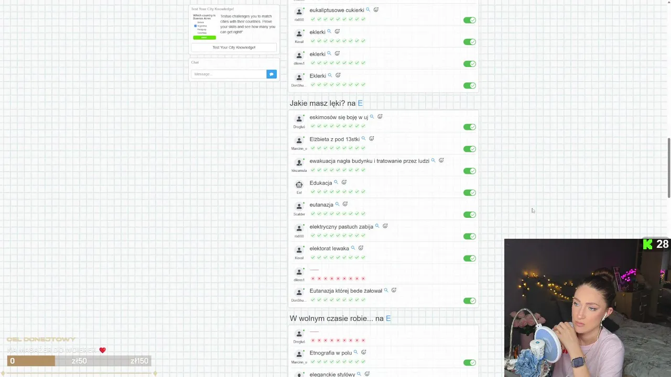This screenshot has width=671, height=377.
Task: Toggle off approval for 'eukaliptusowe cukierki'
Action: 469,20
